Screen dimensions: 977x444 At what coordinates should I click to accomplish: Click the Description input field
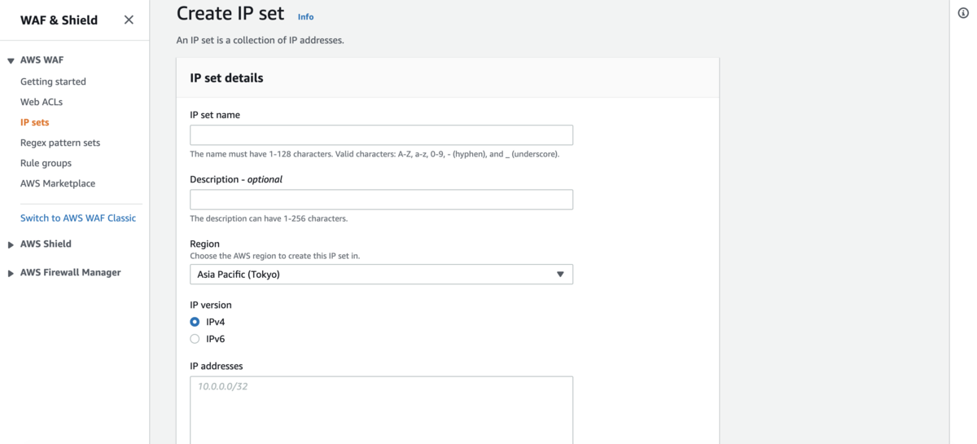pos(381,200)
